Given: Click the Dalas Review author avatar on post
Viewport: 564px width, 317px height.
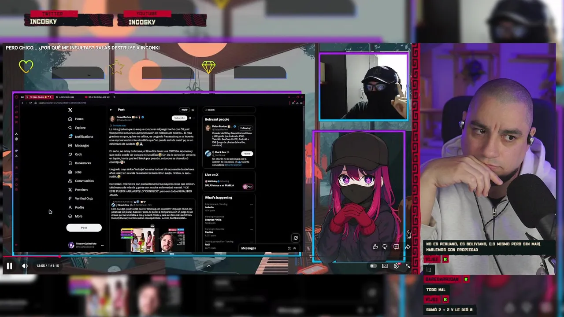Looking at the screenshot, I should 112,118.
